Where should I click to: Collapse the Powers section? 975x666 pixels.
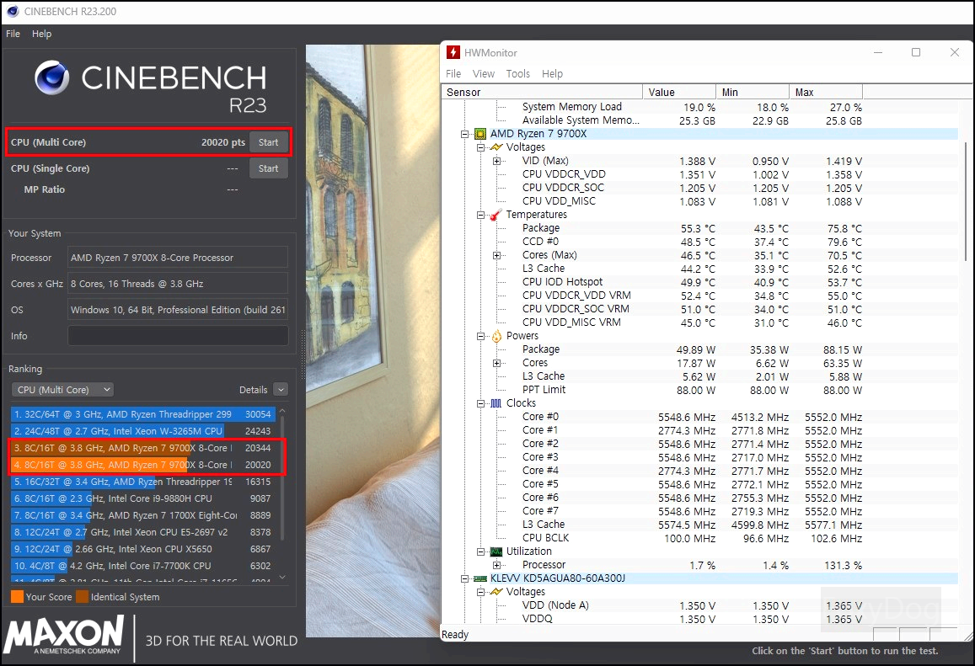click(x=480, y=336)
